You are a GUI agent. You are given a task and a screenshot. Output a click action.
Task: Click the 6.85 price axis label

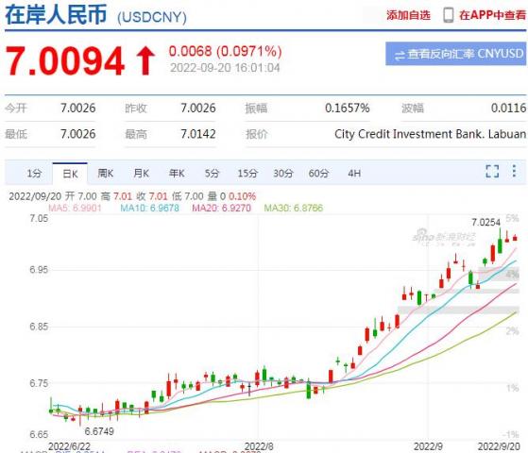pos(39,327)
